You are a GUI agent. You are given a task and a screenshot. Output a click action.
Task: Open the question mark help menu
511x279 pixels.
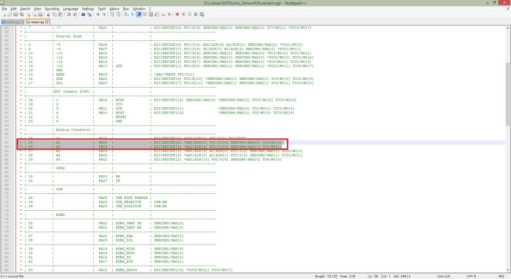click(x=150, y=9)
